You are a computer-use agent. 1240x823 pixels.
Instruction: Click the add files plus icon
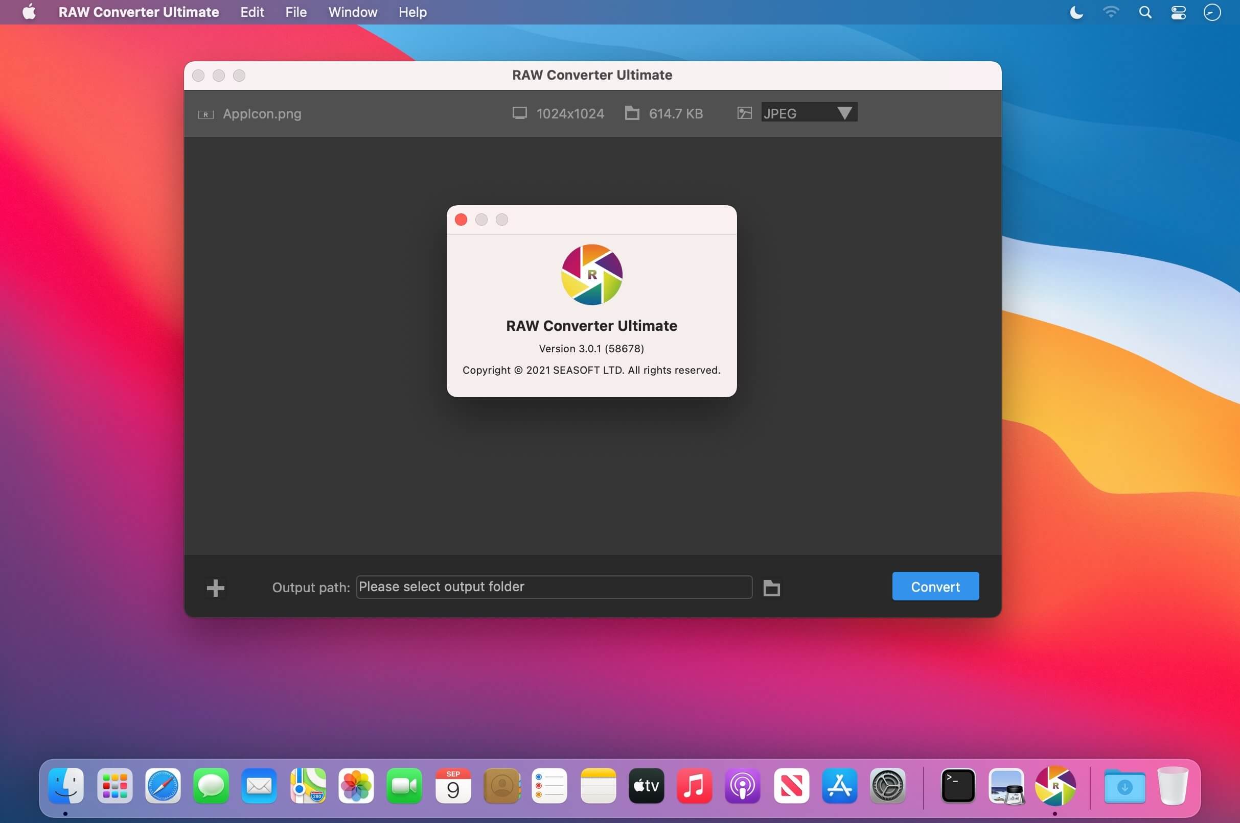coord(215,588)
